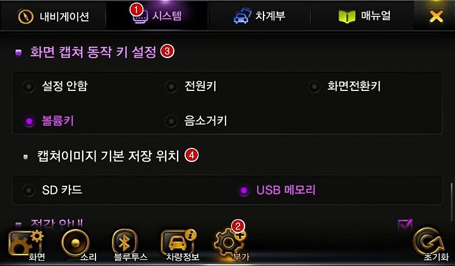This screenshot has height=266, width=455.
Task: Select the 전원키 radio option
Action: click(171, 87)
